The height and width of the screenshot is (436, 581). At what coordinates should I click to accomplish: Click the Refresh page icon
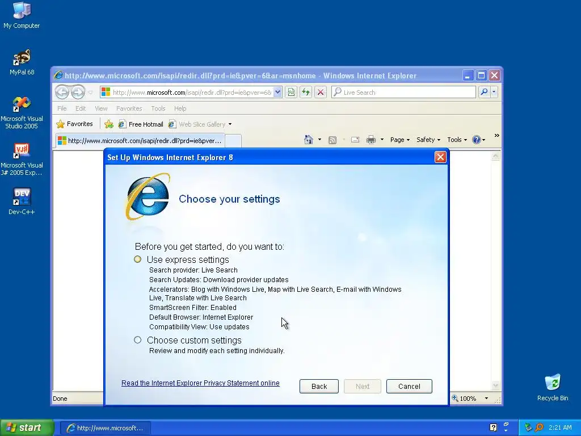(x=306, y=92)
